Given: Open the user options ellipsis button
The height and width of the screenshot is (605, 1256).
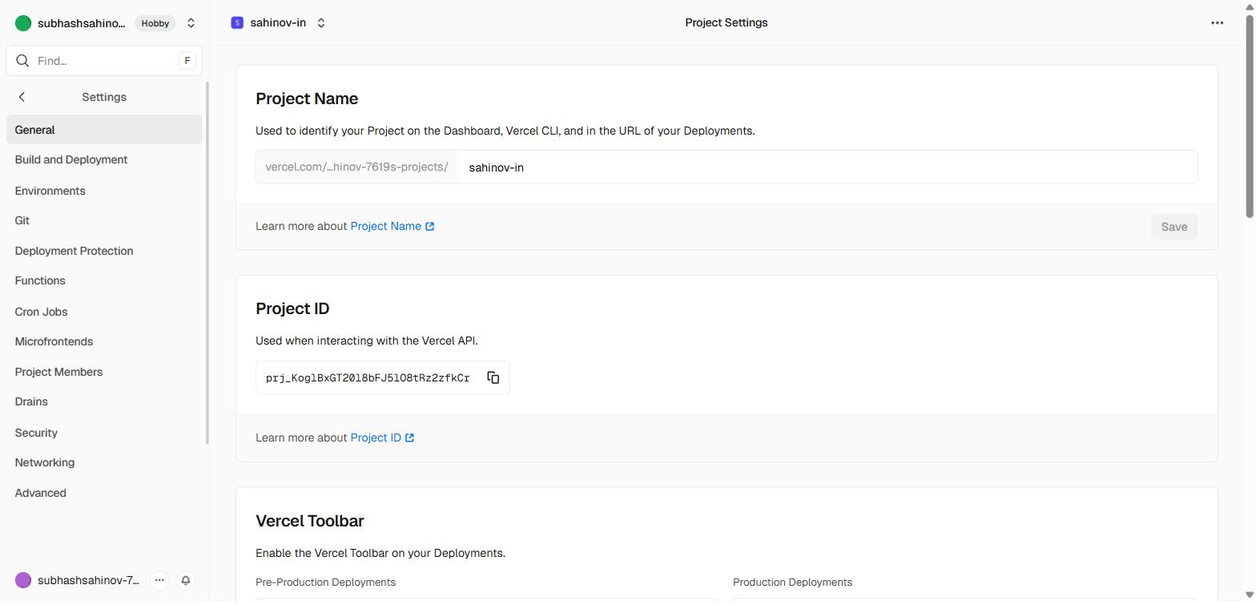Looking at the screenshot, I should pos(159,580).
